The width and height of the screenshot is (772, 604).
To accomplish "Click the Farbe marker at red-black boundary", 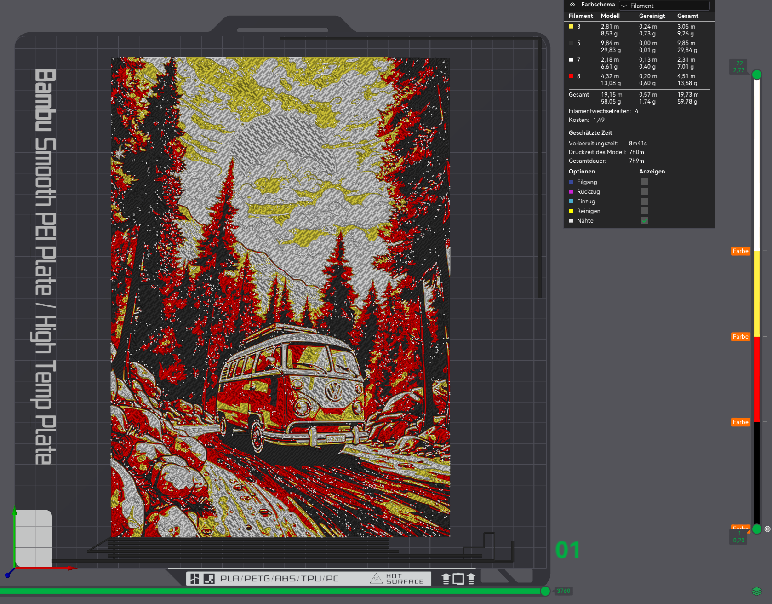I will pyautogui.click(x=741, y=422).
